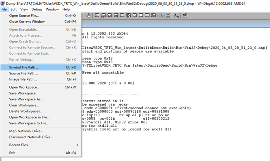The height and width of the screenshot is (161, 270).
Task: Choose Save Workspace menu item
Action: pyautogui.click(x=41, y=93)
